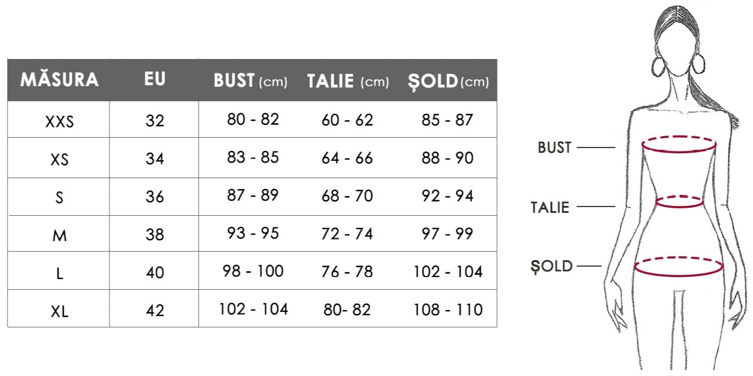Click hip value 108 - 110

[448, 309]
